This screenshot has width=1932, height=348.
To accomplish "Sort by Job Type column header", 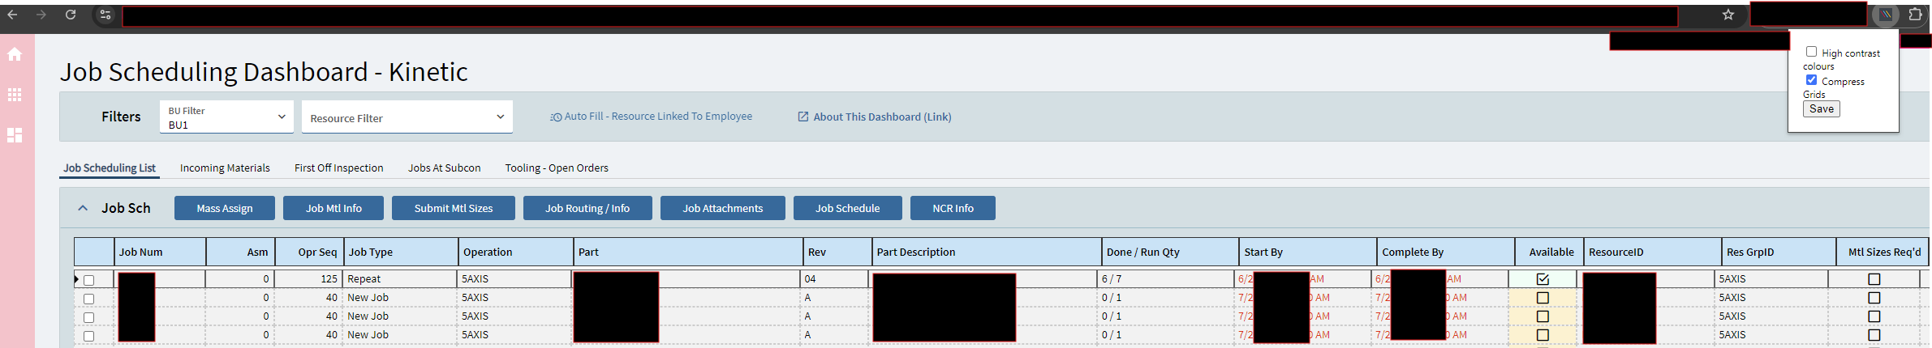I will [401, 252].
